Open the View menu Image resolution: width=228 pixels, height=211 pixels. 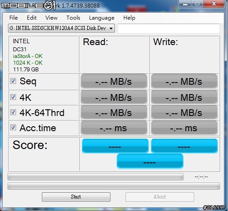point(51,18)
